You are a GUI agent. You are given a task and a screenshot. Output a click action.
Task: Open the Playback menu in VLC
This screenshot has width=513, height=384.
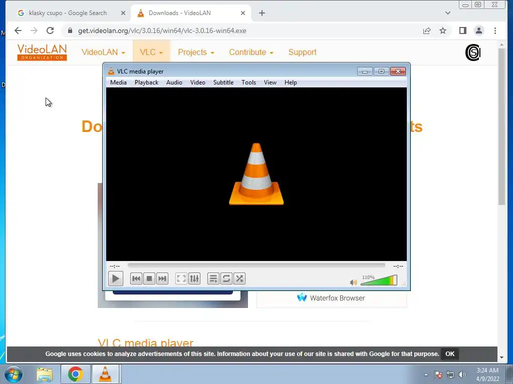[x=147, y=82]
